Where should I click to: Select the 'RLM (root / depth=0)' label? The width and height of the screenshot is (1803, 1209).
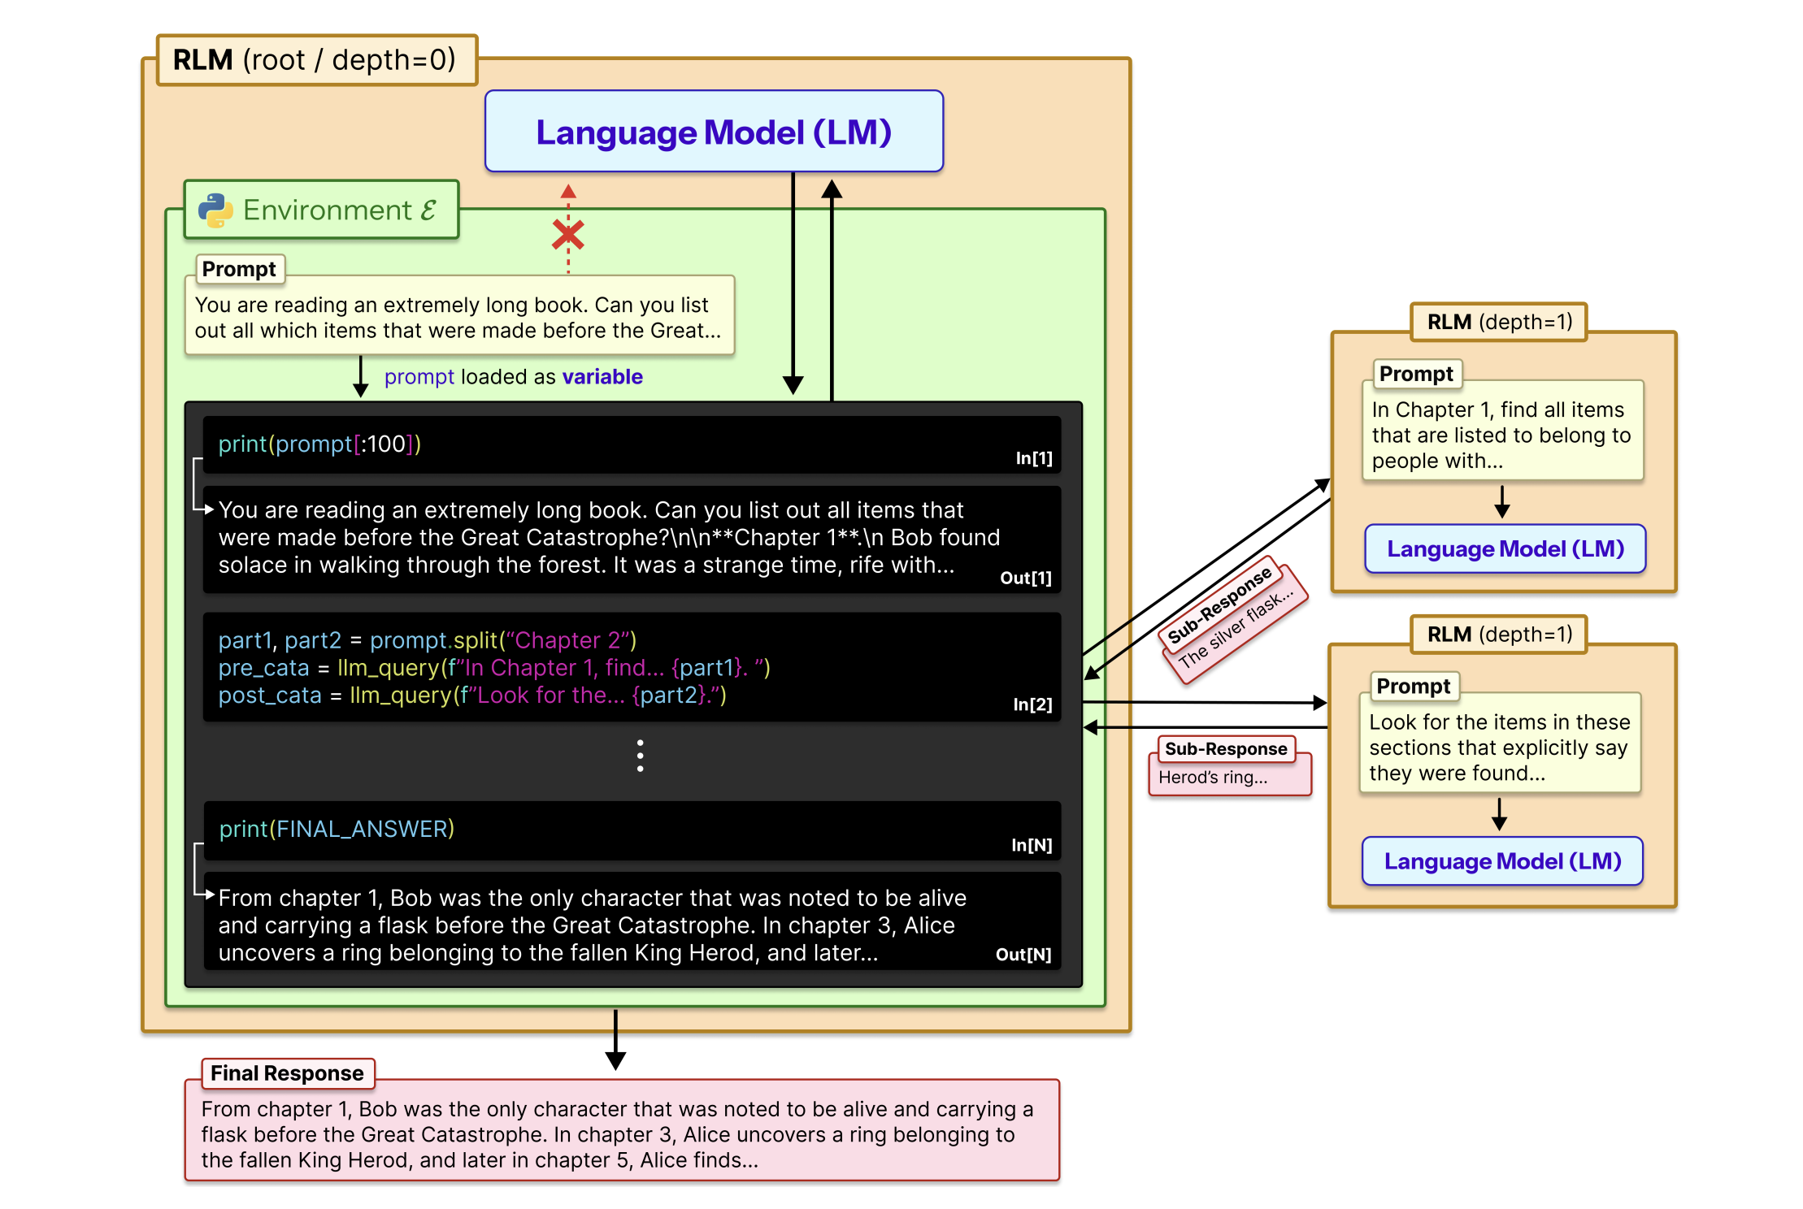[315, 60]
